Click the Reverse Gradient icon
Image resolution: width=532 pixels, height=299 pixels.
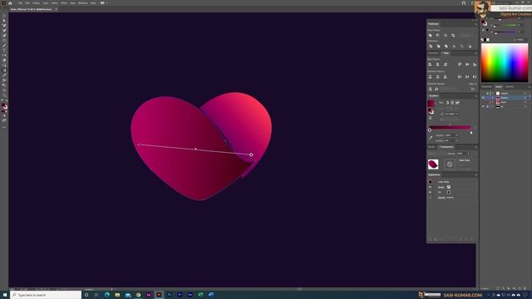431,118
